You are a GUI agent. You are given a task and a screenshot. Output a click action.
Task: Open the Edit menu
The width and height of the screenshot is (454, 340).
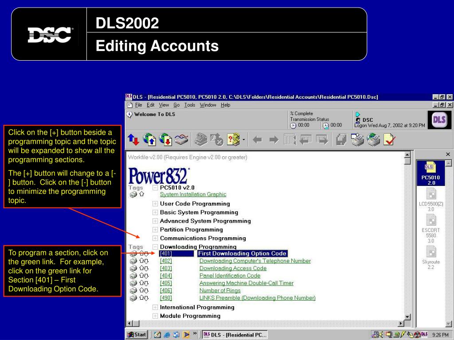coord(151,105)
